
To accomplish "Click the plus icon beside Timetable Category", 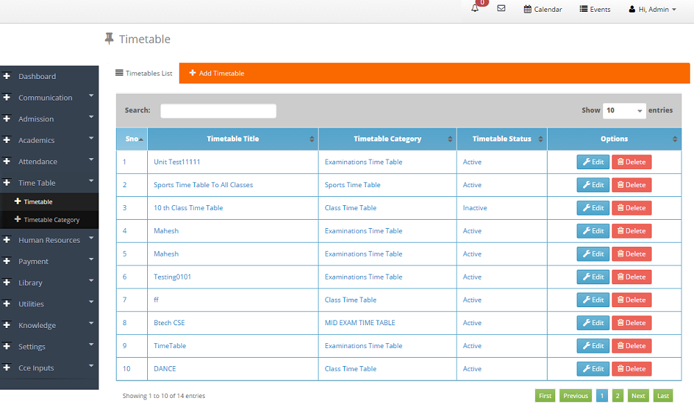I will coord(17,220).
